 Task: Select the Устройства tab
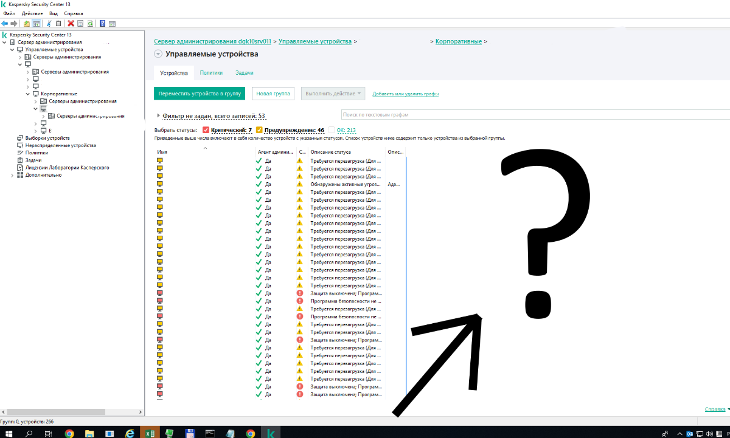(x=174, y=73)
